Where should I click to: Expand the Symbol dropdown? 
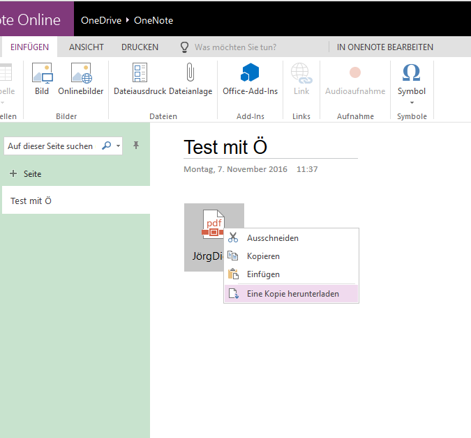coord(411,102)
